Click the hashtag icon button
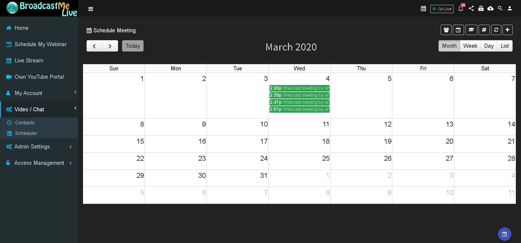Image resolution: width=521 pixels, height=243 pixels. click(484, 30)
